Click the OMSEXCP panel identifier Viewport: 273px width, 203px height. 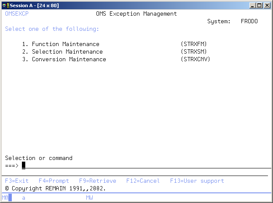pos(17,14)
